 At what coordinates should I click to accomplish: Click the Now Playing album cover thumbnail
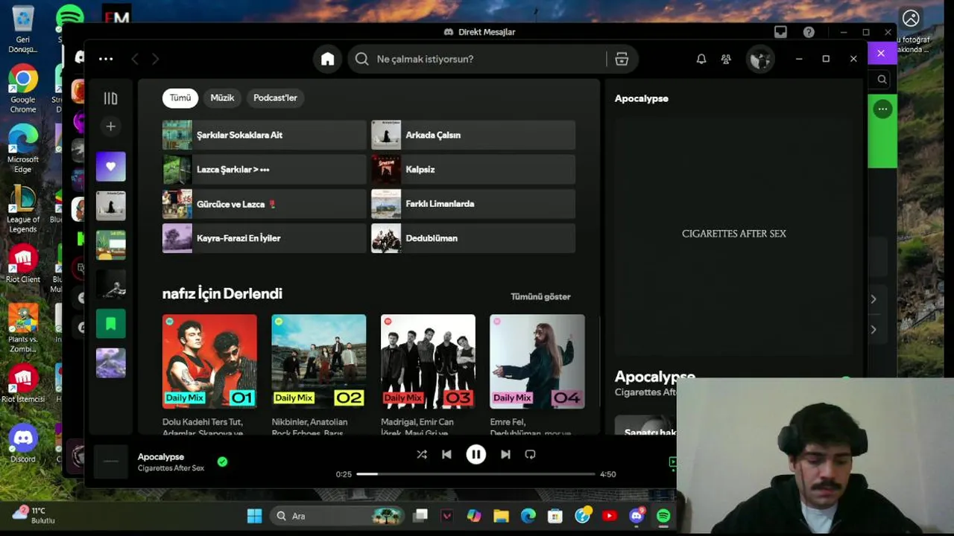110,462
